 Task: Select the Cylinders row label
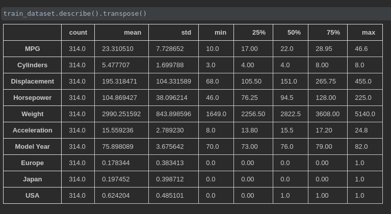(x=33, y=65)
